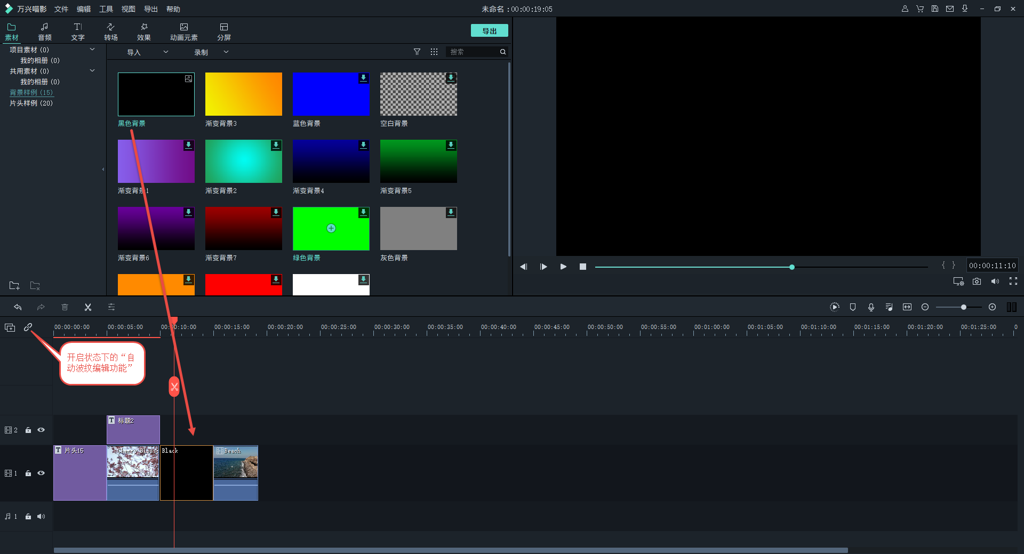Click the filter icon in media library
This screenshot has width=1024, height=554.
[x=417, y=52]
